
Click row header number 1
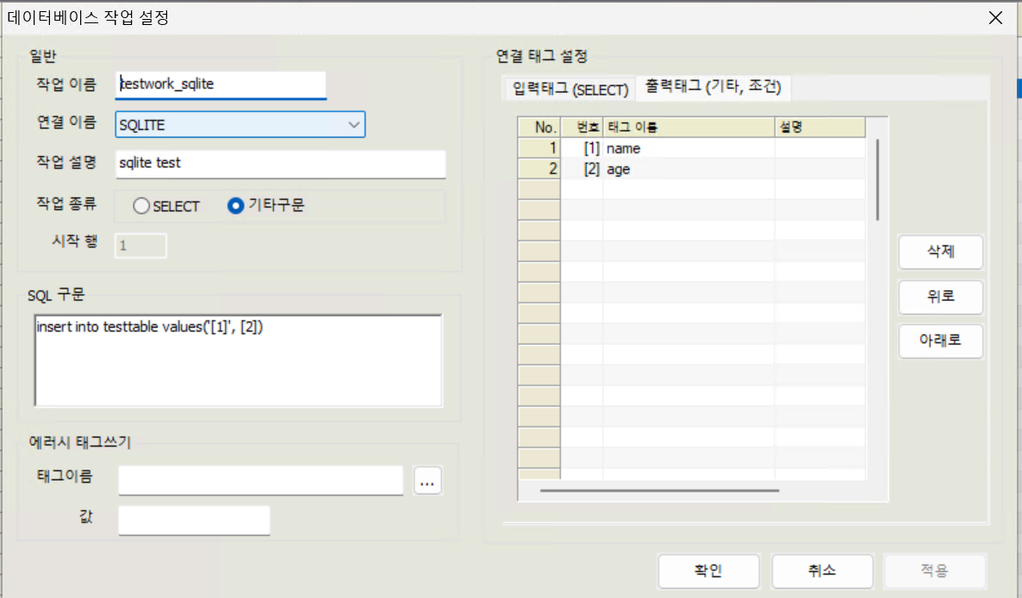click(x=539, y=148)
